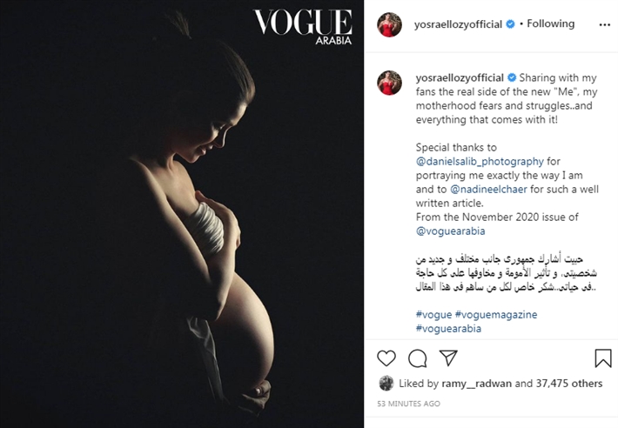Share the post via the paper plane icon
This screenshot has width=618, height=428.
(x=448, y=358)
